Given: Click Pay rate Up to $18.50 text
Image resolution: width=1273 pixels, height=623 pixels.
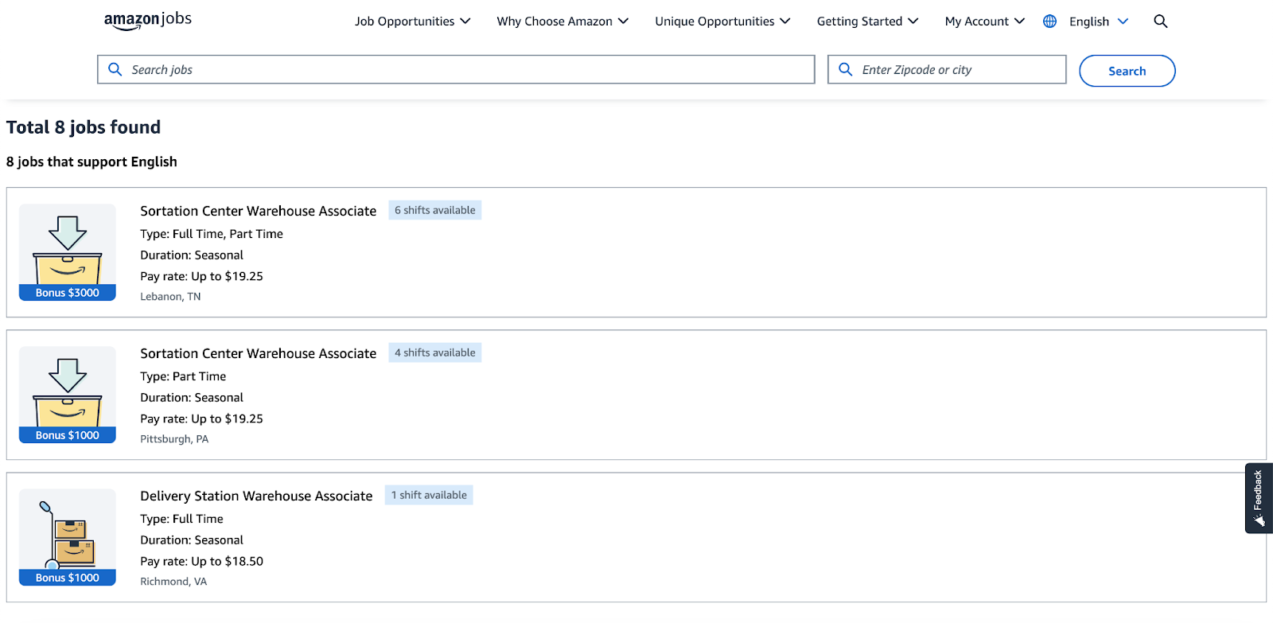Looking at the screenshot, I should point(201,561).
